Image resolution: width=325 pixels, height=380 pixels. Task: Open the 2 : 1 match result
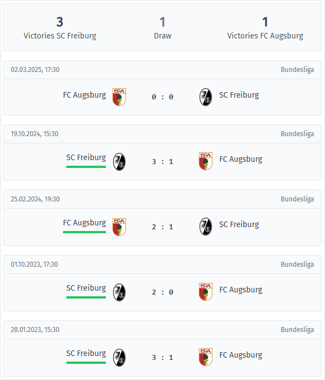pyautogui.click(x=163, y=227)
